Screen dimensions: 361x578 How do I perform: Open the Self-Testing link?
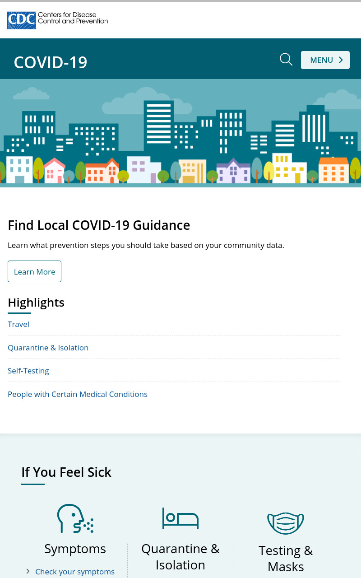[28, 371]
